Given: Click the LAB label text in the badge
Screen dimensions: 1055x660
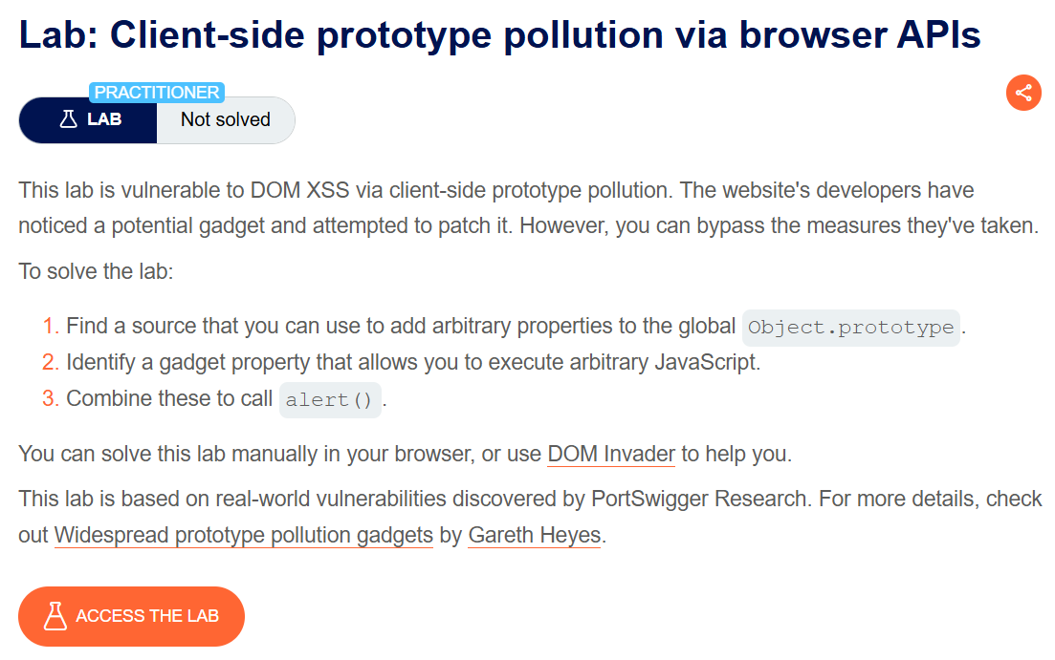Looking at the screenshot, I should [104, 120].
